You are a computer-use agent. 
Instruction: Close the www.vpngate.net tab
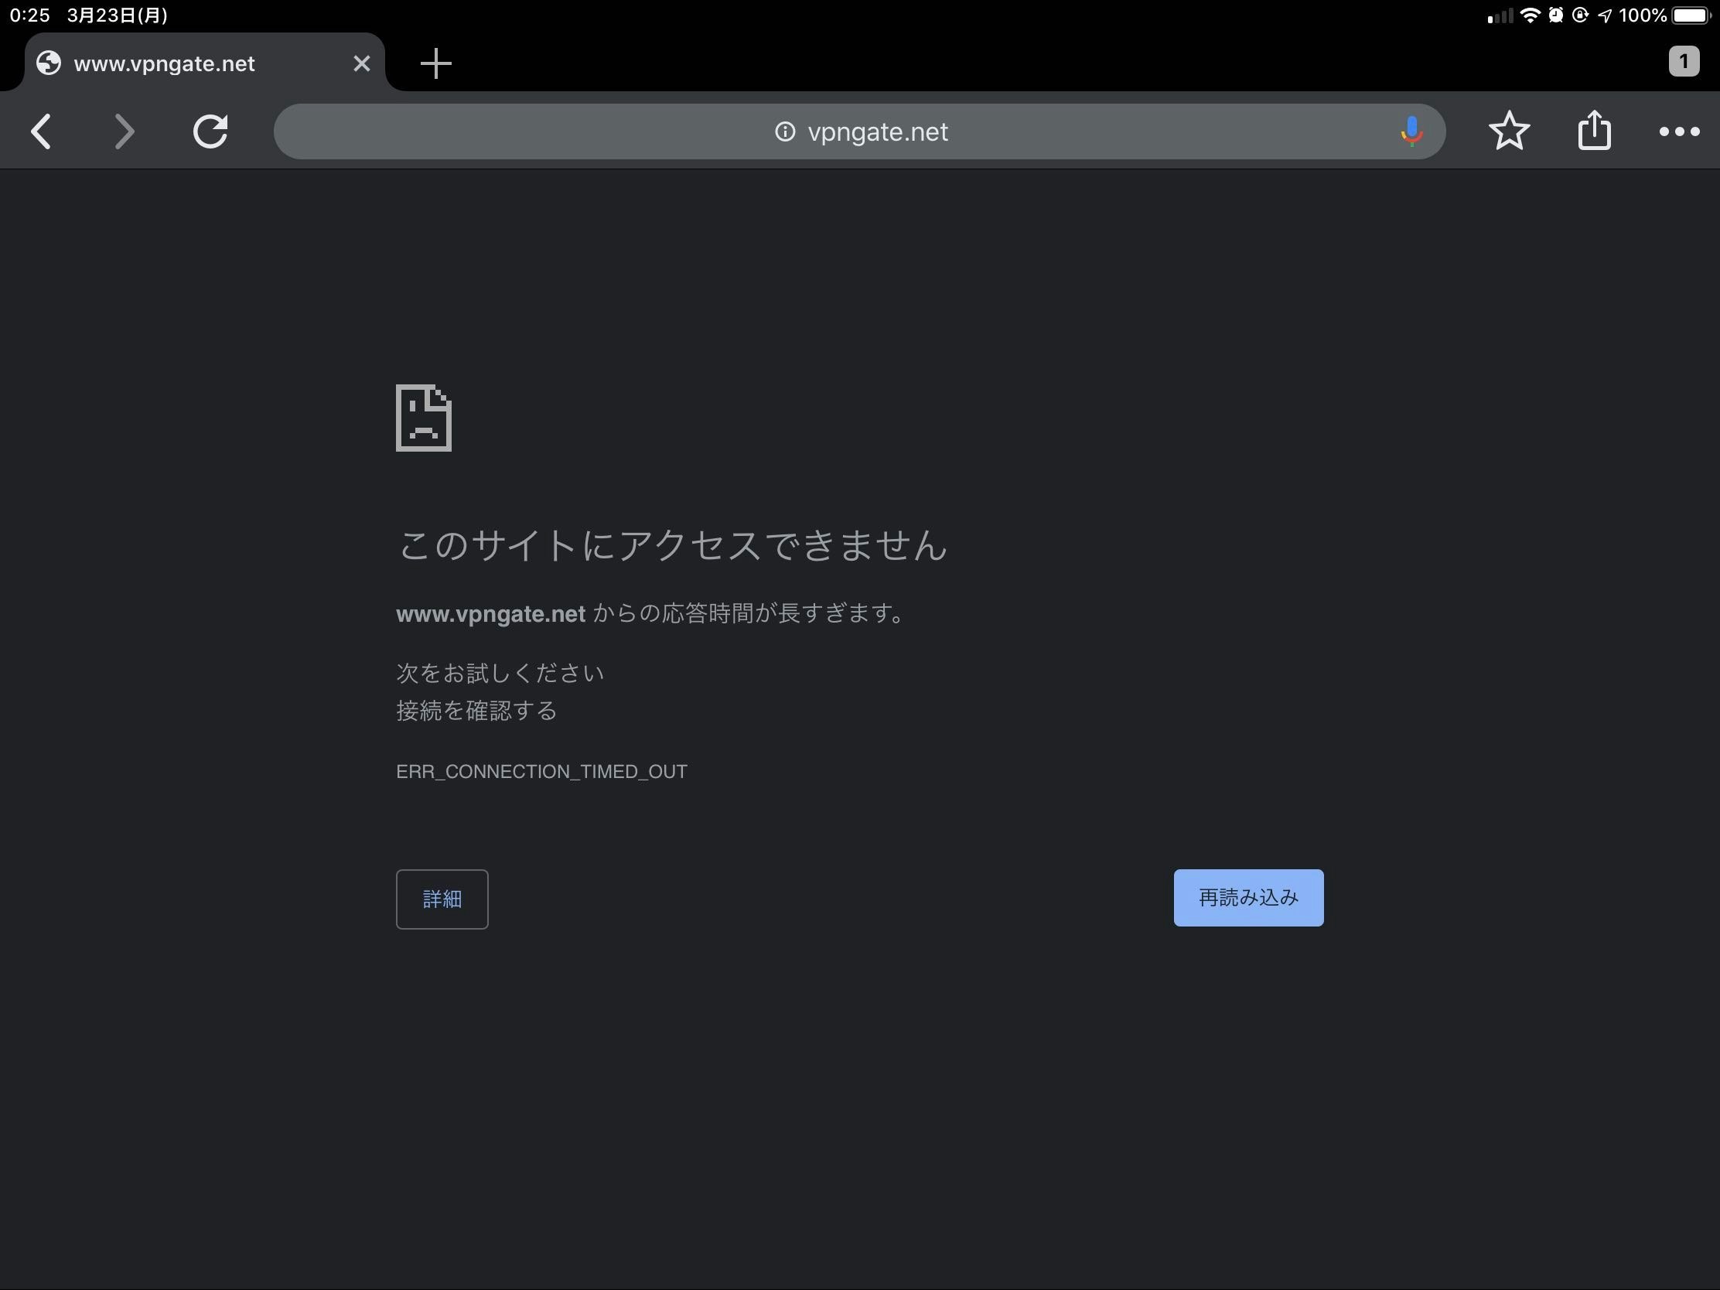(362, 63)
